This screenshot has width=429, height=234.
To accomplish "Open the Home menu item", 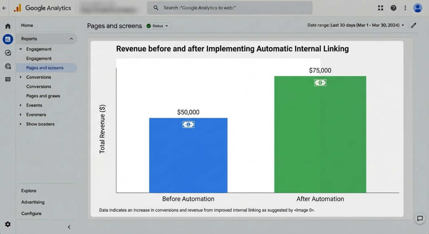I will tap(27, 26).
